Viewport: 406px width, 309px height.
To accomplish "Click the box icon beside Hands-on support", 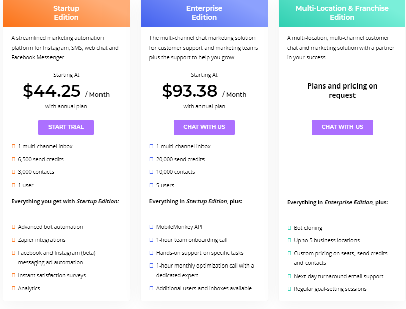I will click(151, 253).
